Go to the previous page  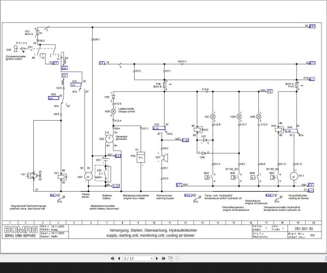119,258
